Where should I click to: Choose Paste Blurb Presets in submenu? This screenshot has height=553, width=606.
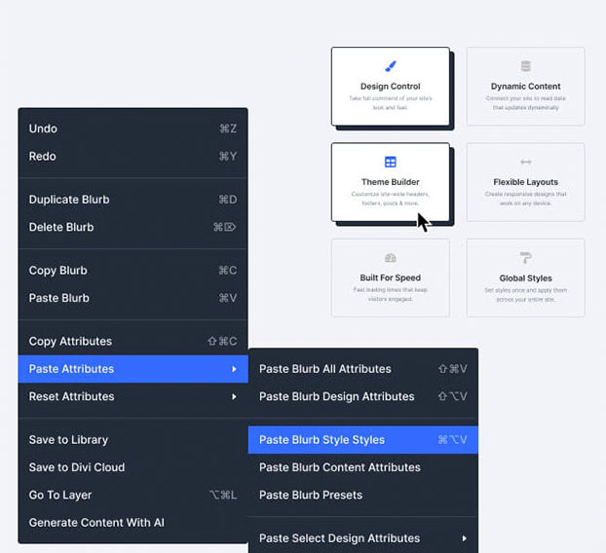[311, 495]
